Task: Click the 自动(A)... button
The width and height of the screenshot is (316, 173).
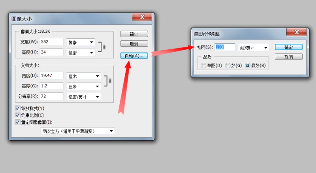Action: pyautogui.click(x=134, y=56)
